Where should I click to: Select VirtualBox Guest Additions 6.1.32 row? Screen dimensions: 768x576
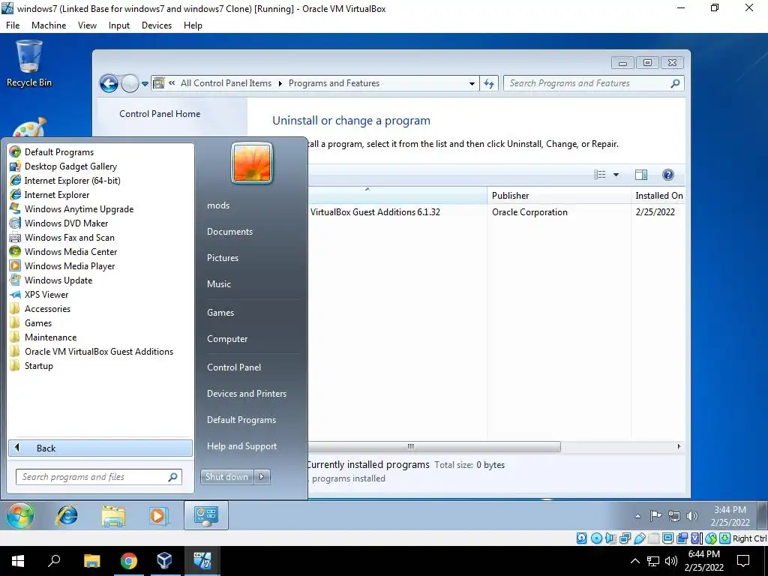(496, 212)
